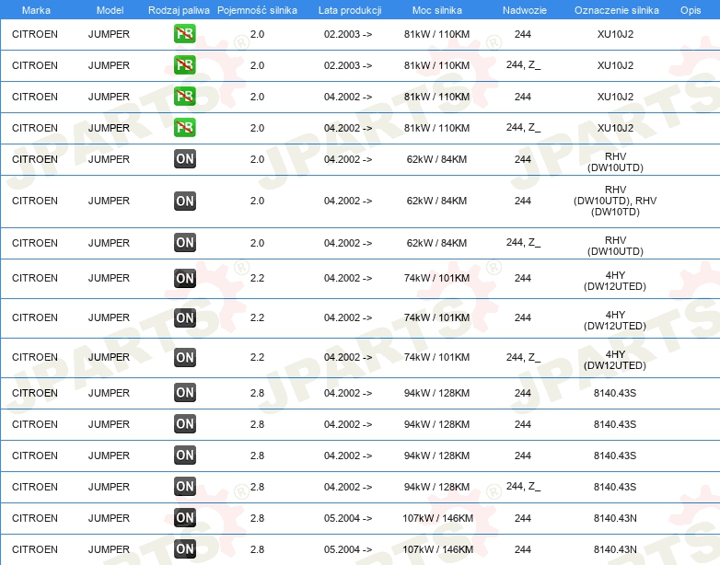720x565 pixels.
Task: Select the 'RHV (DW10UTD), RHV (DW10TD)' engine code cell
Action: (615, 201)
